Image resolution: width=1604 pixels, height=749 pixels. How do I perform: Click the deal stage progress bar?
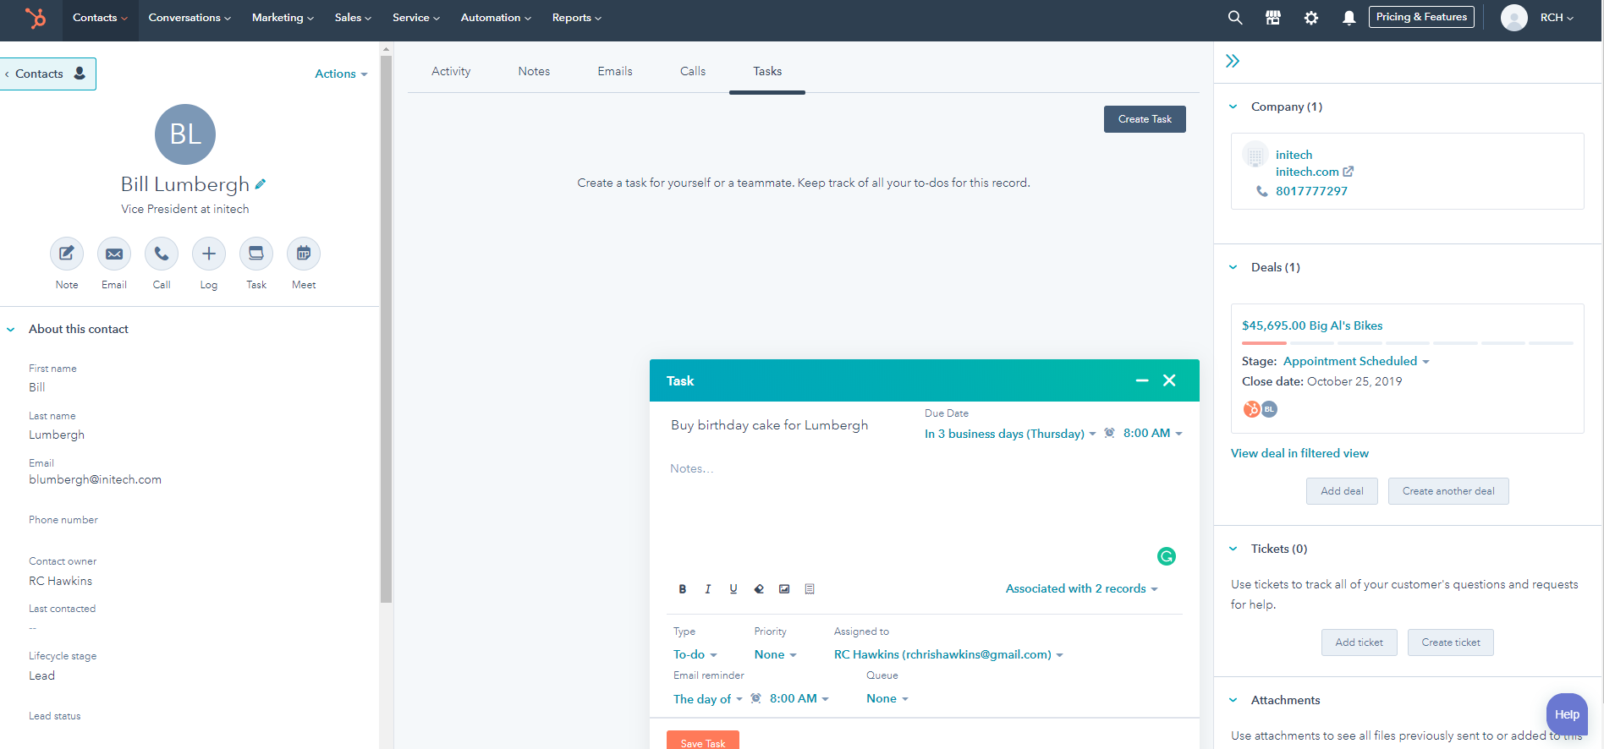pyautogui.click(x=1407, y=343)
